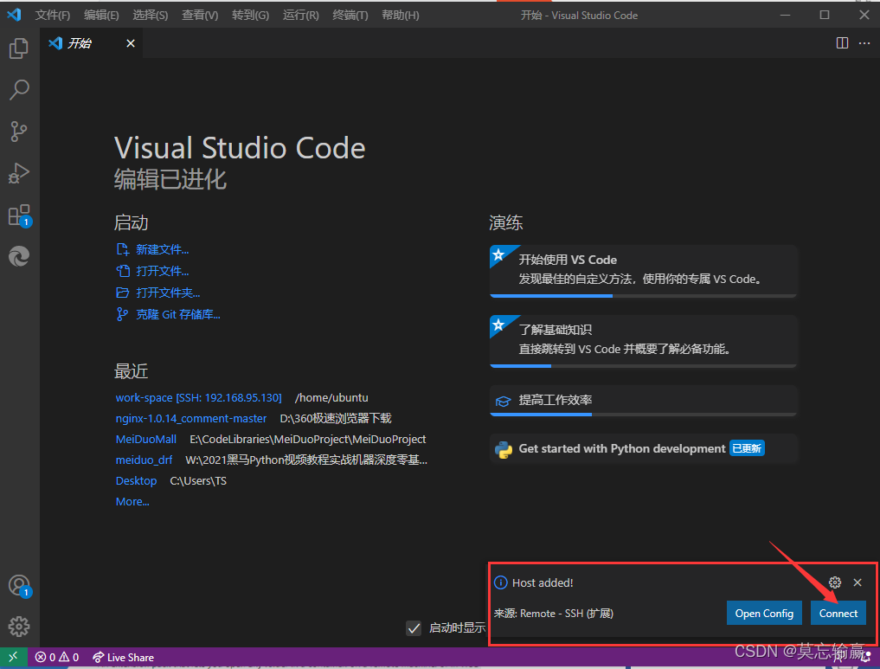
Task: Close the 开始 welcome tab
Action: [x=130, y=43]
